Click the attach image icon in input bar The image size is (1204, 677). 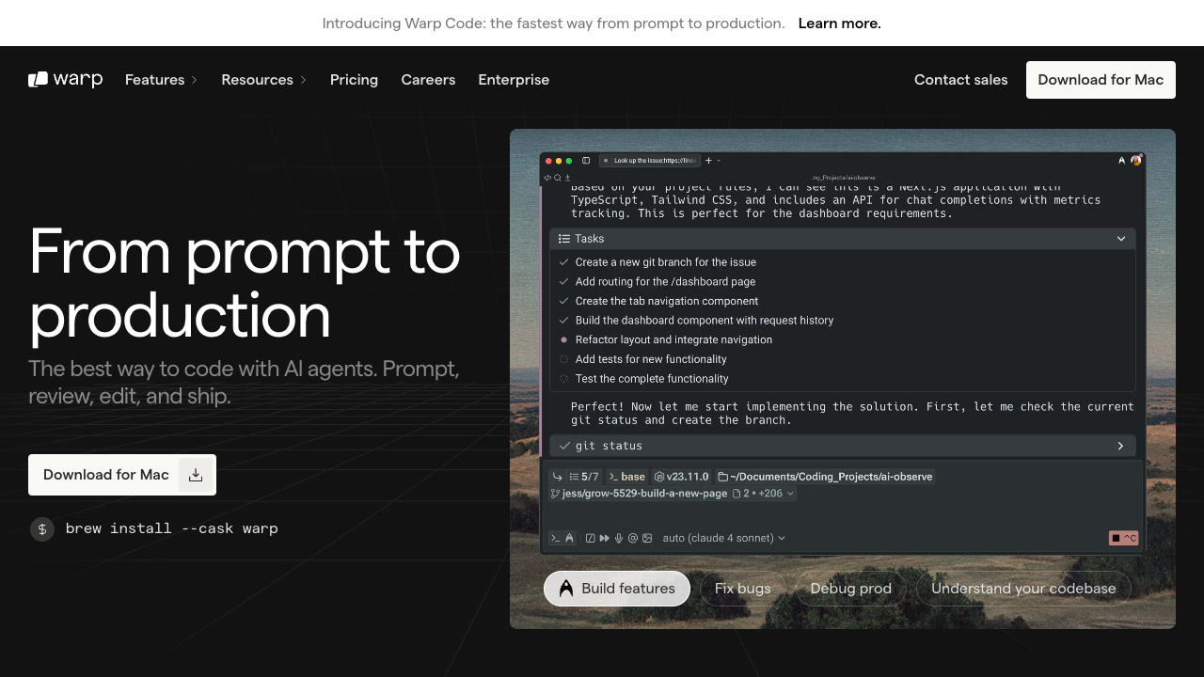pos(647,538)
